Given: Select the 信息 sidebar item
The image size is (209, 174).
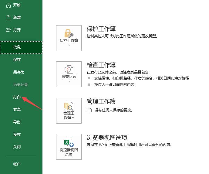Looking at the screenshot, I should pos(21,47).
